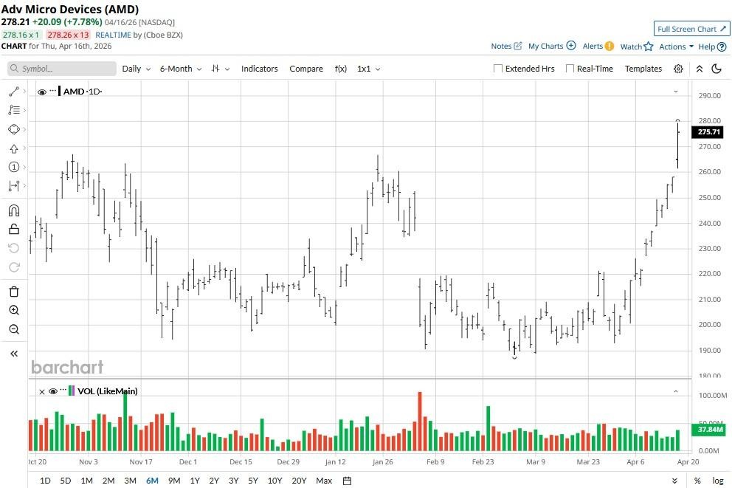The width and height of the screenshot is (732, 488).
Task: Open the Indicators menu
Action: [260, 69]
